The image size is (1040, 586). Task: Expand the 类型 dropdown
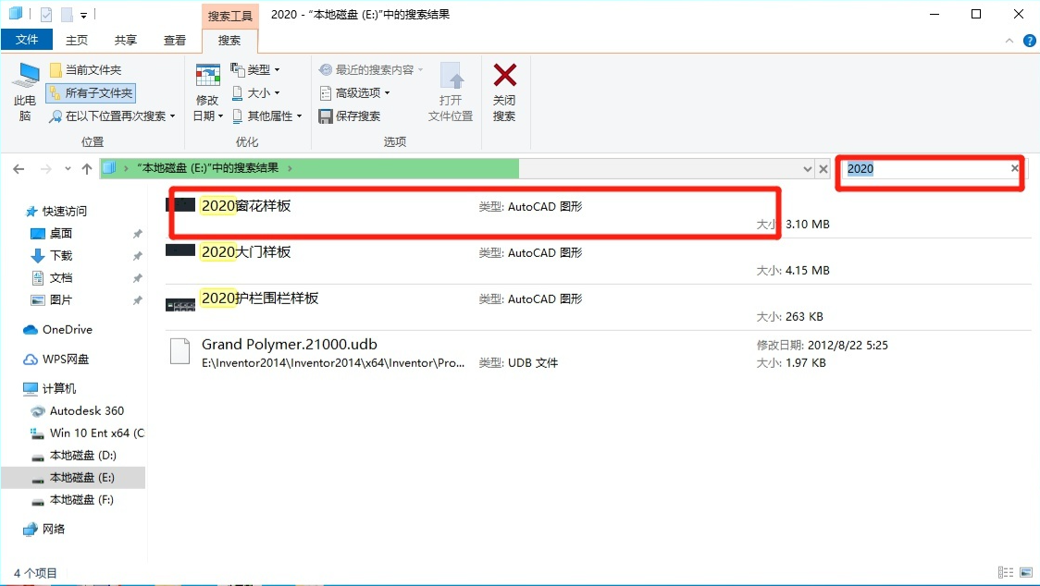tap(256, 70)
